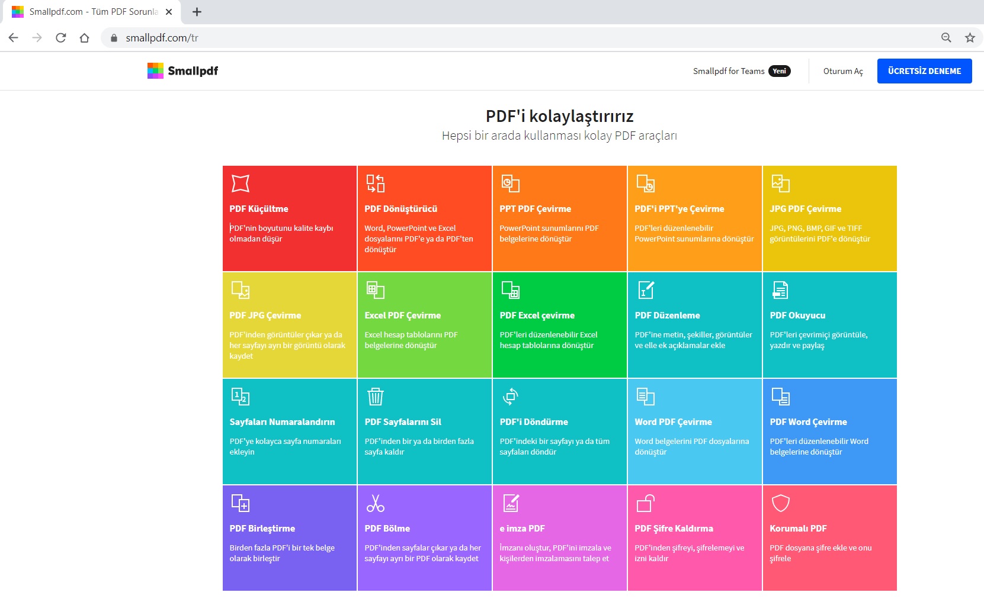Click the ÜCRETSİZ DENEME button
Image resolution: width=984 pixels, height=602 pixels.
click(x=924, y=71)
